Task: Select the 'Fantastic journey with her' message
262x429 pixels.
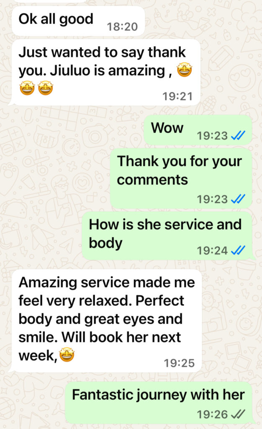Action: 159,403
